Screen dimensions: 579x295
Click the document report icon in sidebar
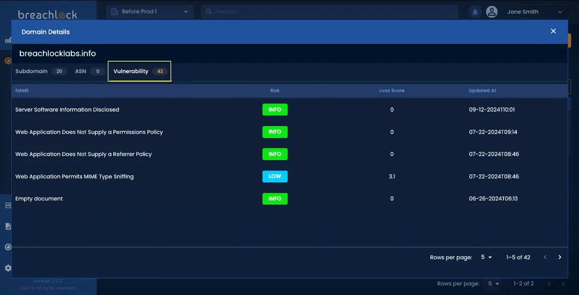pyautogui.click(x=8, y=226)
